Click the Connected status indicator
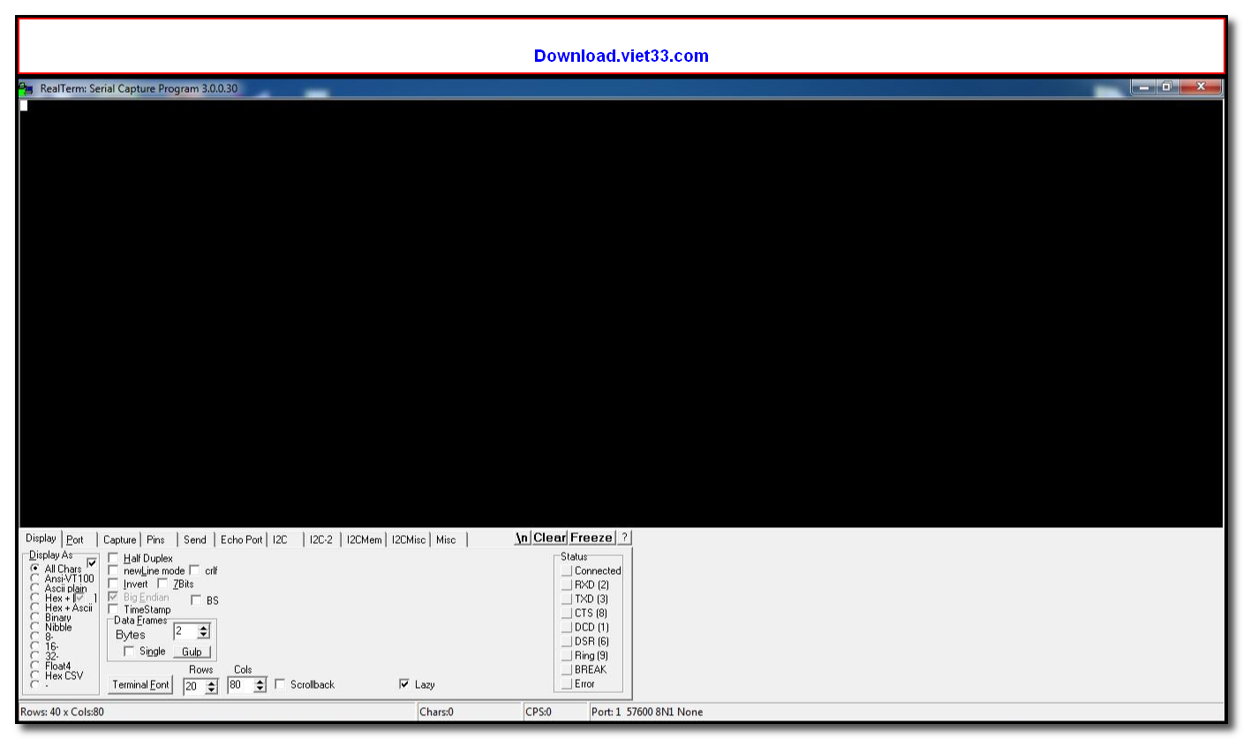Image resolution: width=1243 pixels, height=739 pixels. coord(566,570)
